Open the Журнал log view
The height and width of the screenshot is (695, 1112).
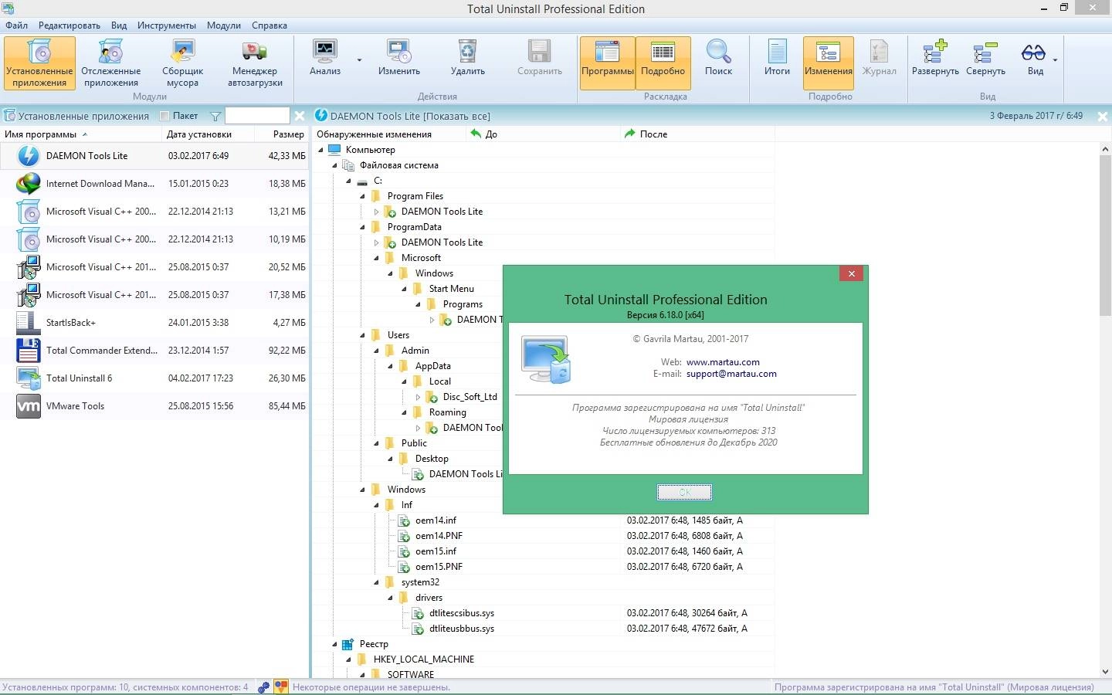point(879,59)
